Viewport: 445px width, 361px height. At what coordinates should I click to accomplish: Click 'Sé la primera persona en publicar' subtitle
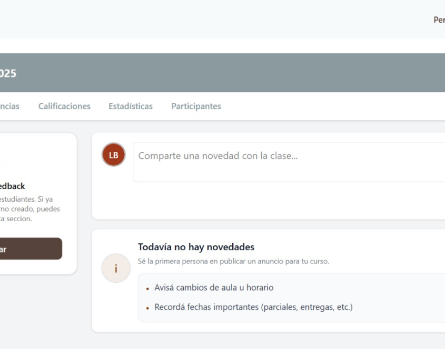233,261
